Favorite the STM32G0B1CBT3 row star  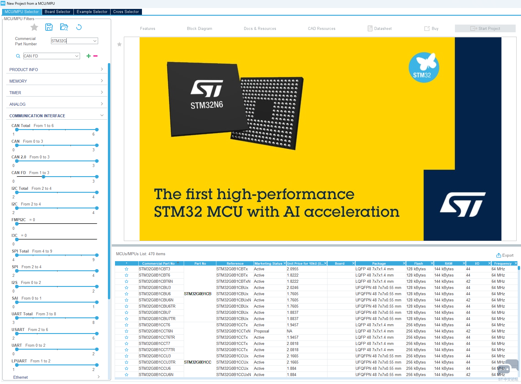[x=127, y=269]
